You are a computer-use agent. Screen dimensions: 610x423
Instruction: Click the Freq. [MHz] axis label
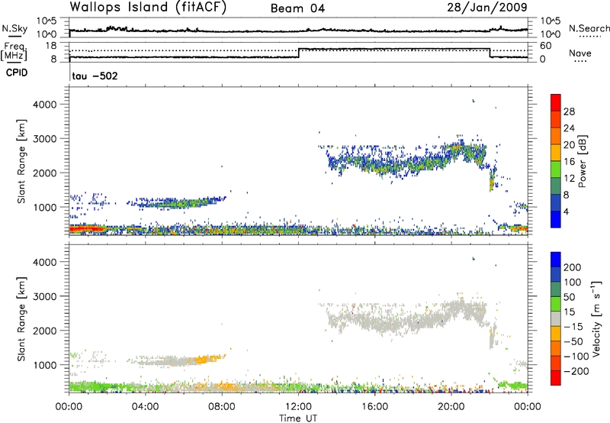click(x=14, y=51)
